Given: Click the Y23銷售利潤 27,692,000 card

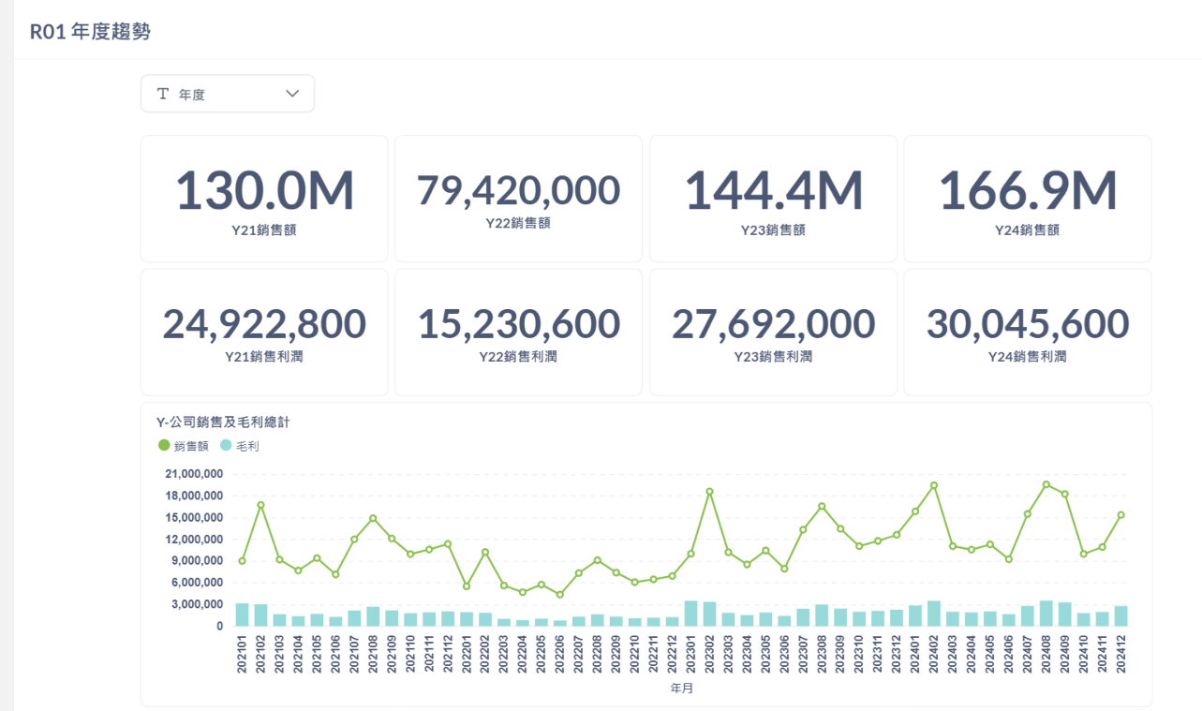Looking at the screenshot, I should [x=773, y=332].
